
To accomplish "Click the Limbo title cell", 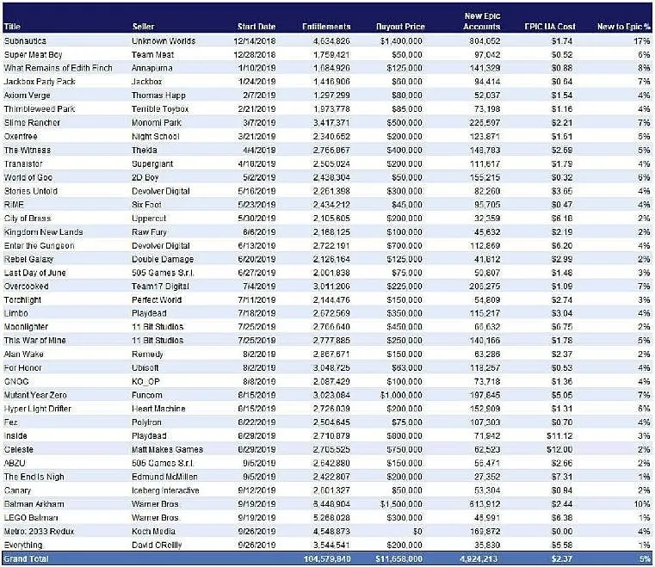I will click(x=15, y=313).
